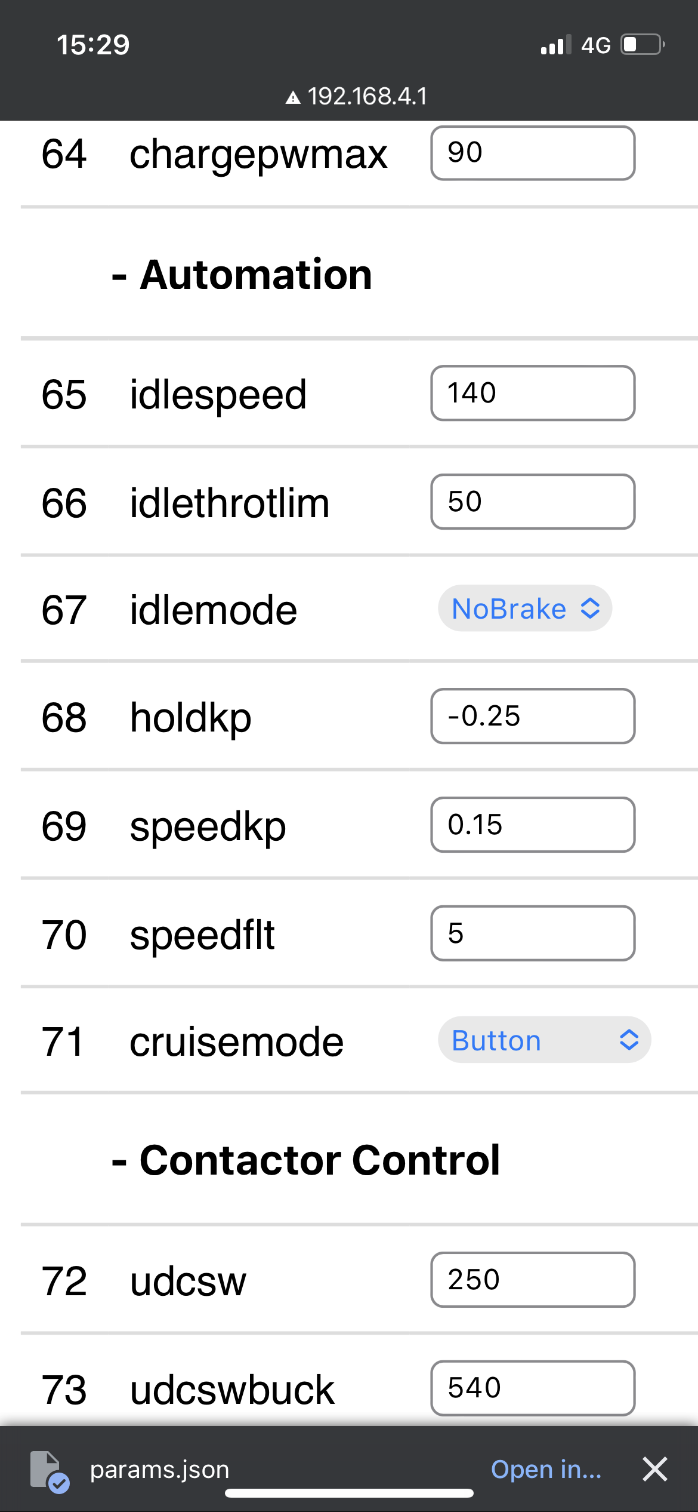Tap the insecure connection warning icon
The image size is (698, 1512).
click(x=292, y=97)
